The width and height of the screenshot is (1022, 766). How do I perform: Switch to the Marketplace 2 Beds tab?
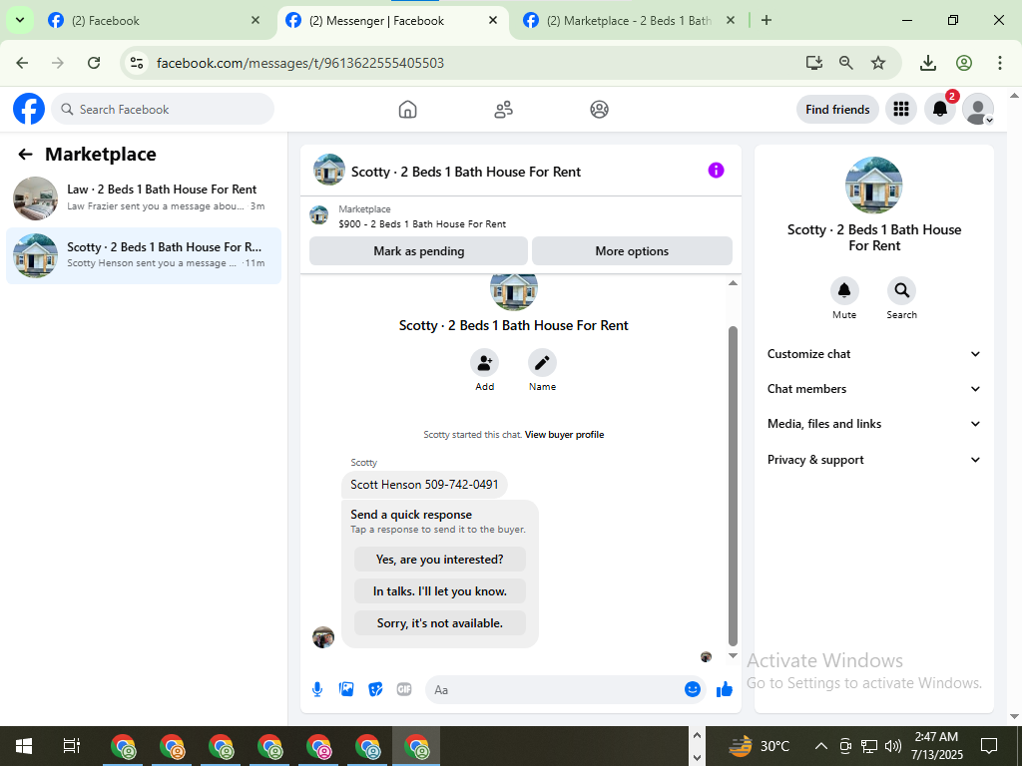click(629, 20)
